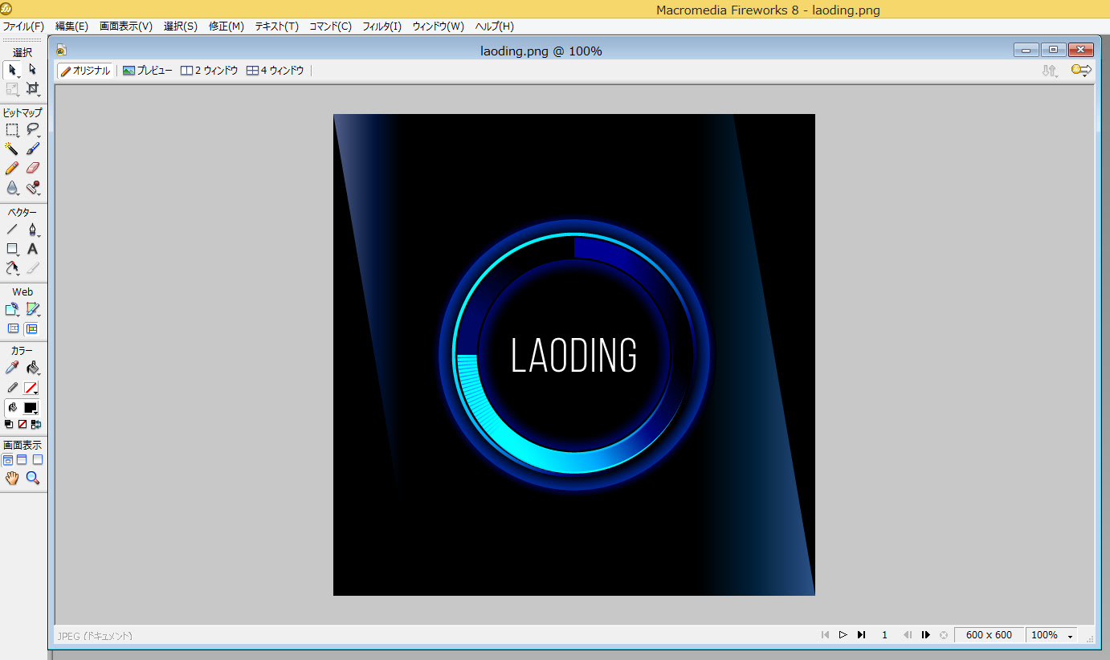Image resolution: width=1110 pixels, height=660 pixels.
Task: Open the 画面表示(V) menu
Action: 126,26
